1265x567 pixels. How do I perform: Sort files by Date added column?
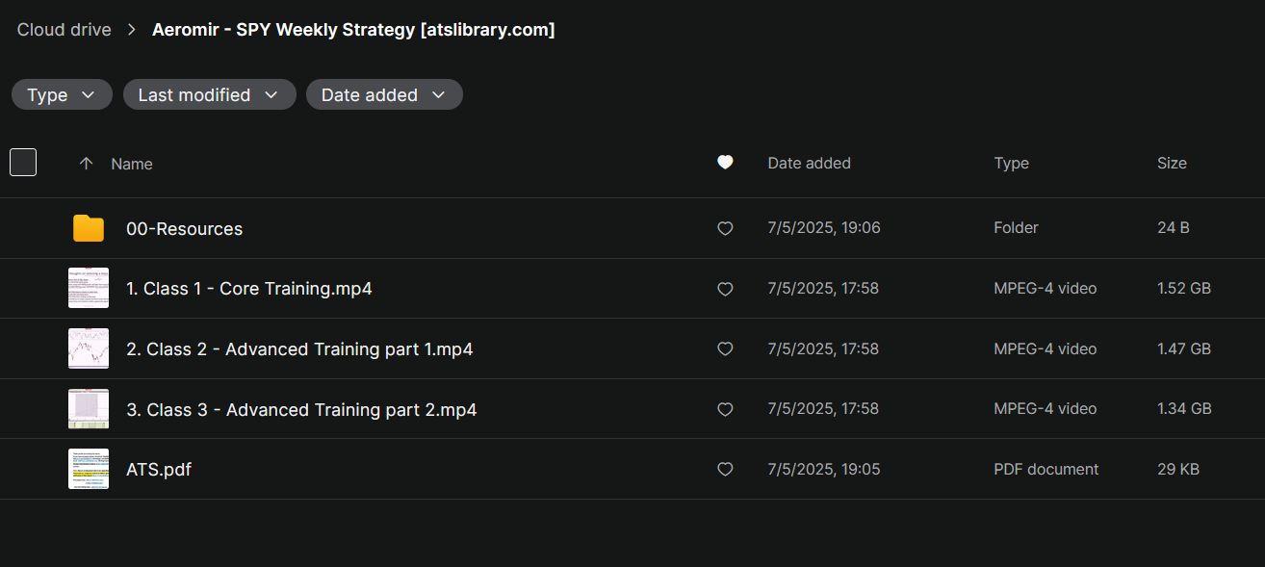click(x=809, y=164)
